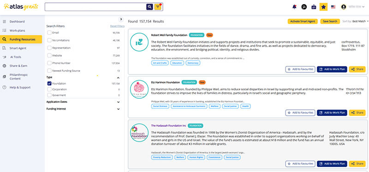Image resolution: width=369 pixels, height=172 pixels.
Task: Click the Save Search button
Action: (x=330, y=21)
